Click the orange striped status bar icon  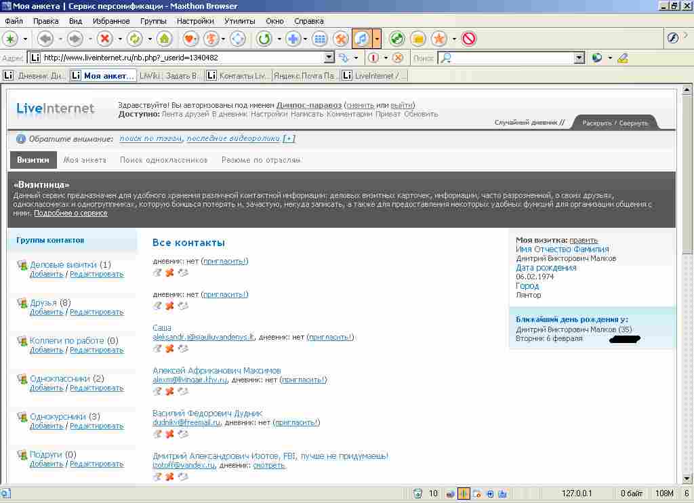pos(464,494)
